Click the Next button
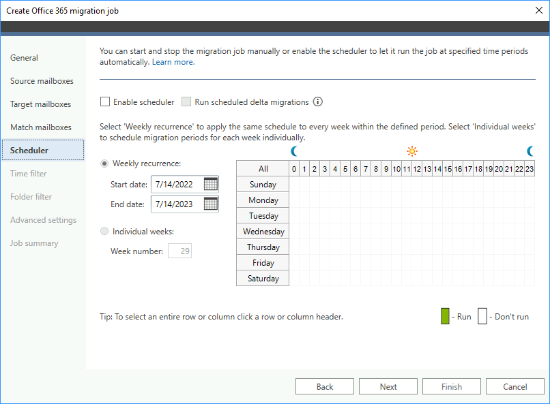The image size is (550, 404). pos(388,386)
